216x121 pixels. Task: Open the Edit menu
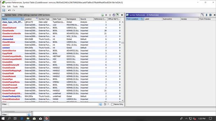pyautogui.click(x=9, y=6)
